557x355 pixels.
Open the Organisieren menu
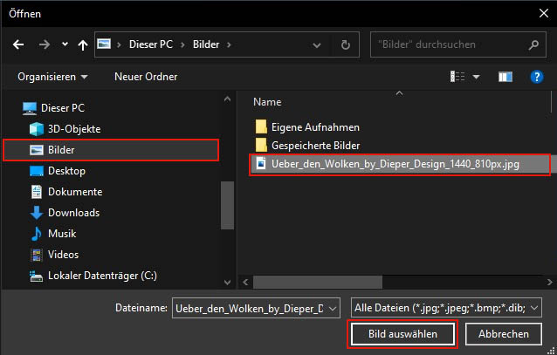click(52, 77)
